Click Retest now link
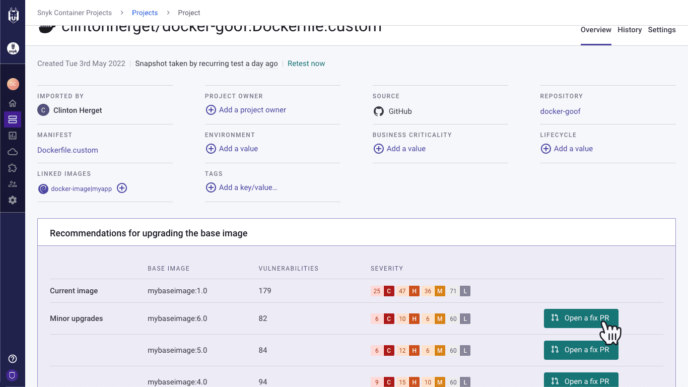 pos(306,63)
